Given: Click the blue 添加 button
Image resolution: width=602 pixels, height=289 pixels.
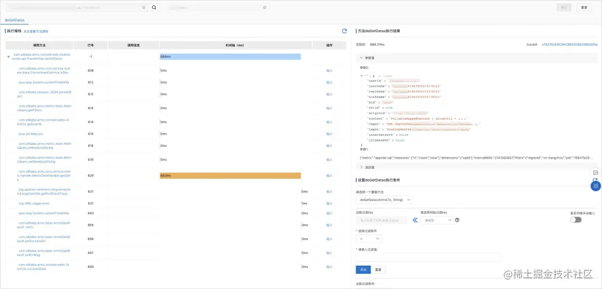Looking at the screenshot, I should point(363,270).
